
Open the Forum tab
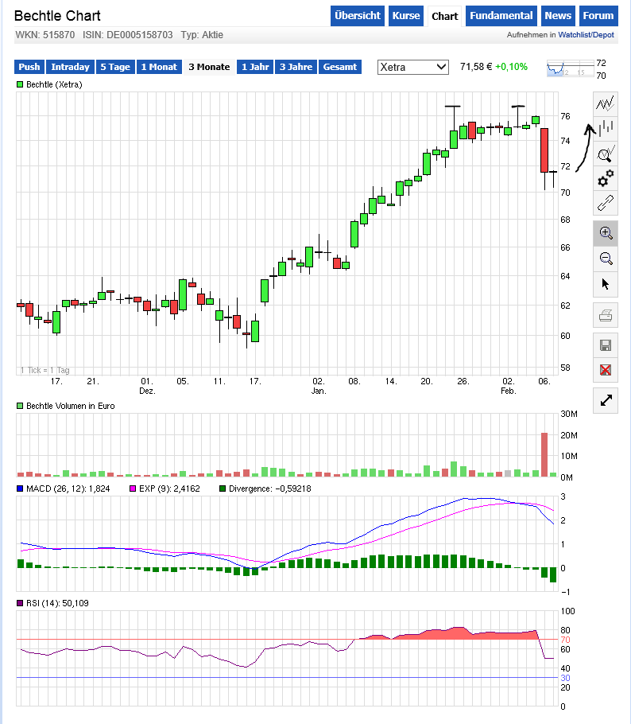(x=598, y=16)
